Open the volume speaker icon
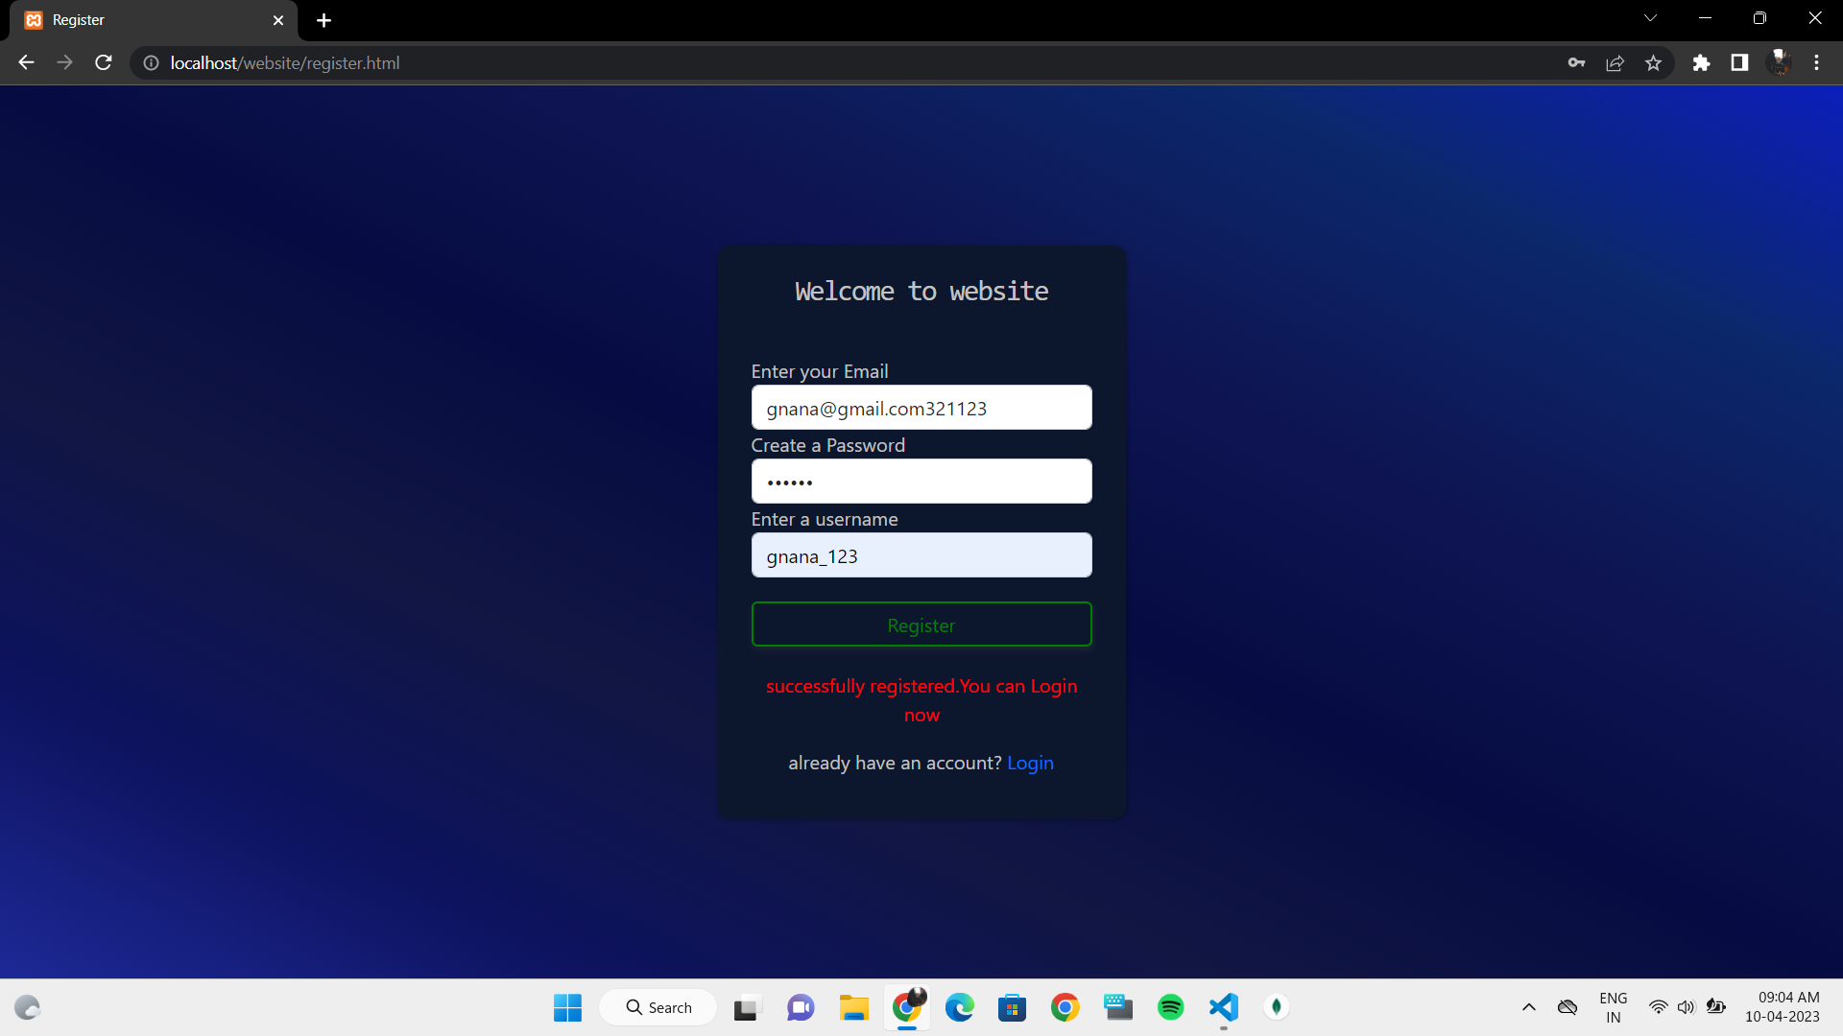 coord(1687,1007)
